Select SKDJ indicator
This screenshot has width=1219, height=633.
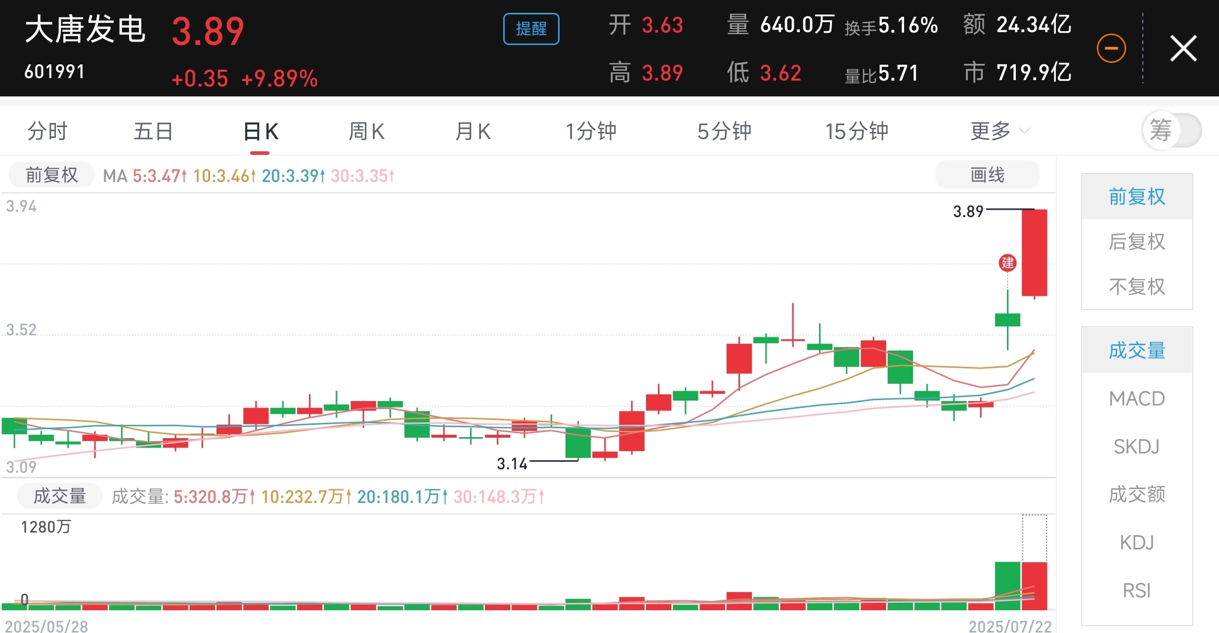tap(1137, 447)
